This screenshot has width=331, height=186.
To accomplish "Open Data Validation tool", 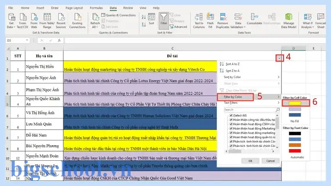I will (238, 21).
